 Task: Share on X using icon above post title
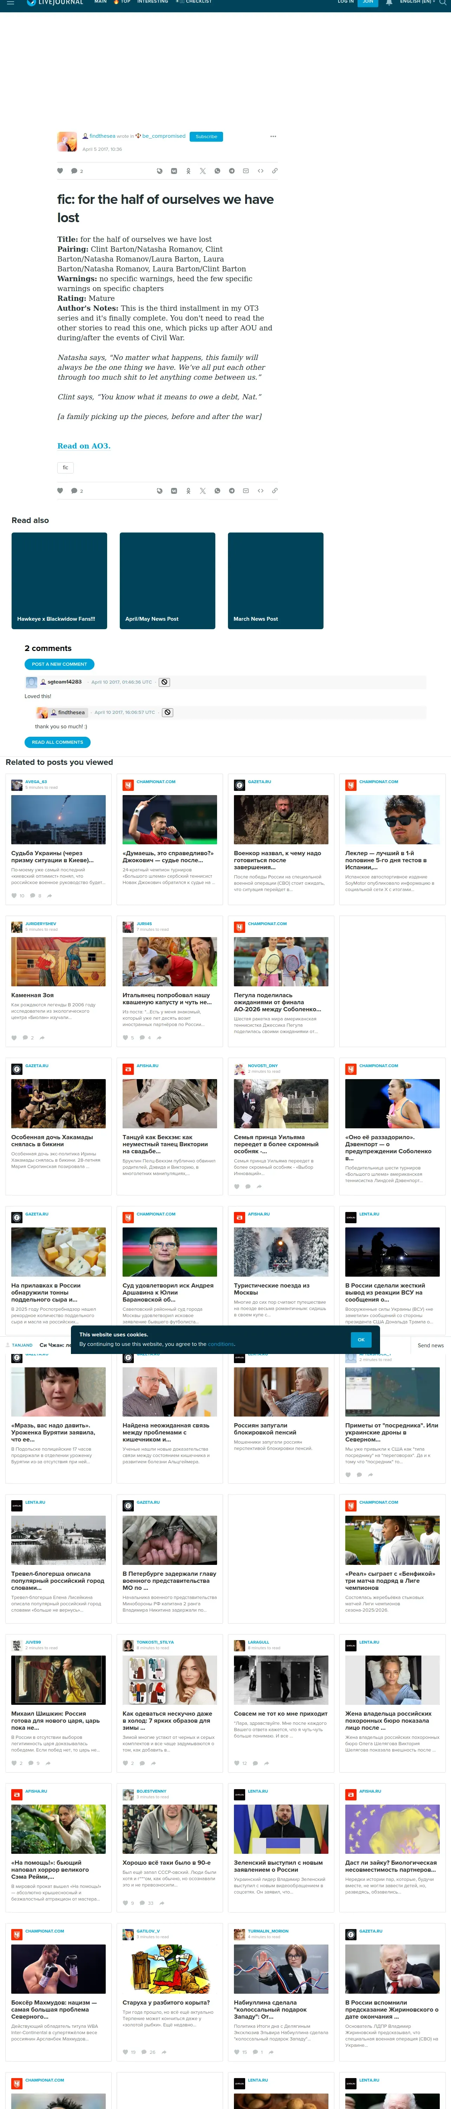[203, 171]
